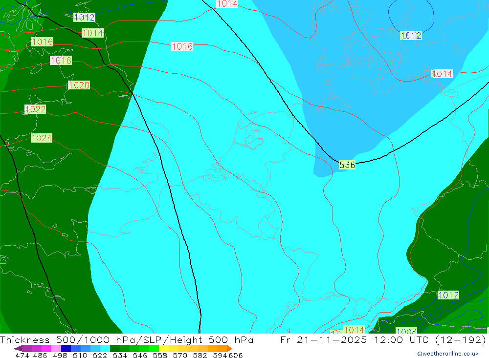Viewport: 489px width, 358px height.
Task: Click the brightest green swatch before yellow
Action: tap(154, 348)
